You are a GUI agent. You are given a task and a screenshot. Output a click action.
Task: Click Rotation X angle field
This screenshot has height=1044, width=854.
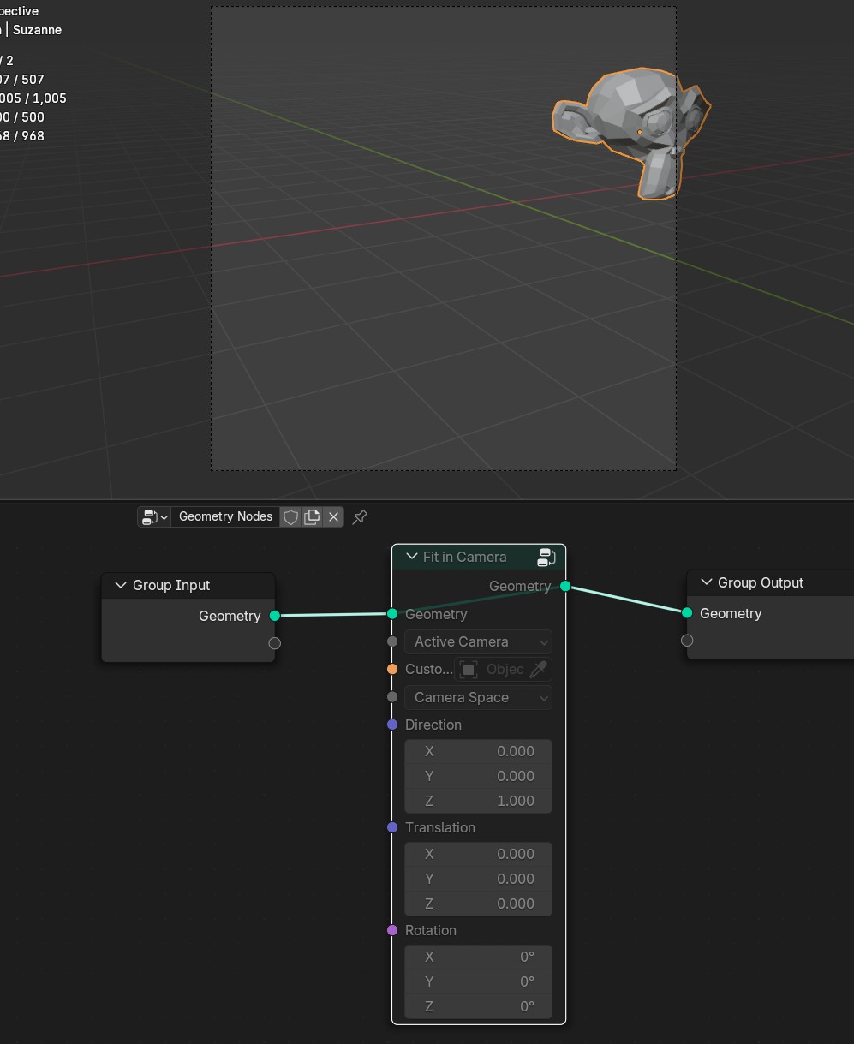click(478, 957)
